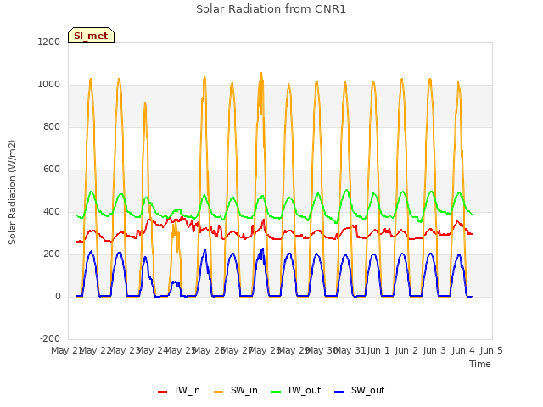Viewport: 543px width, 407px height.
Task: Toggle the LW_in legend entry
Action: pos(179,391)
